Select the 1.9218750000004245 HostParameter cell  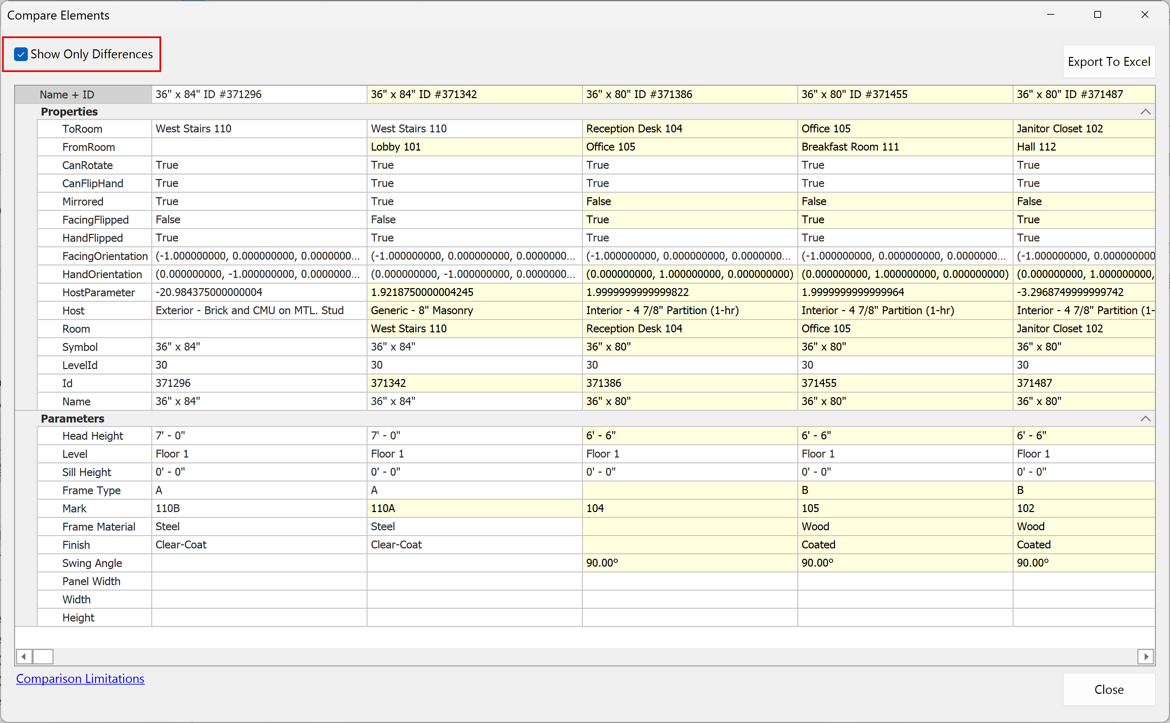[475, 293]
